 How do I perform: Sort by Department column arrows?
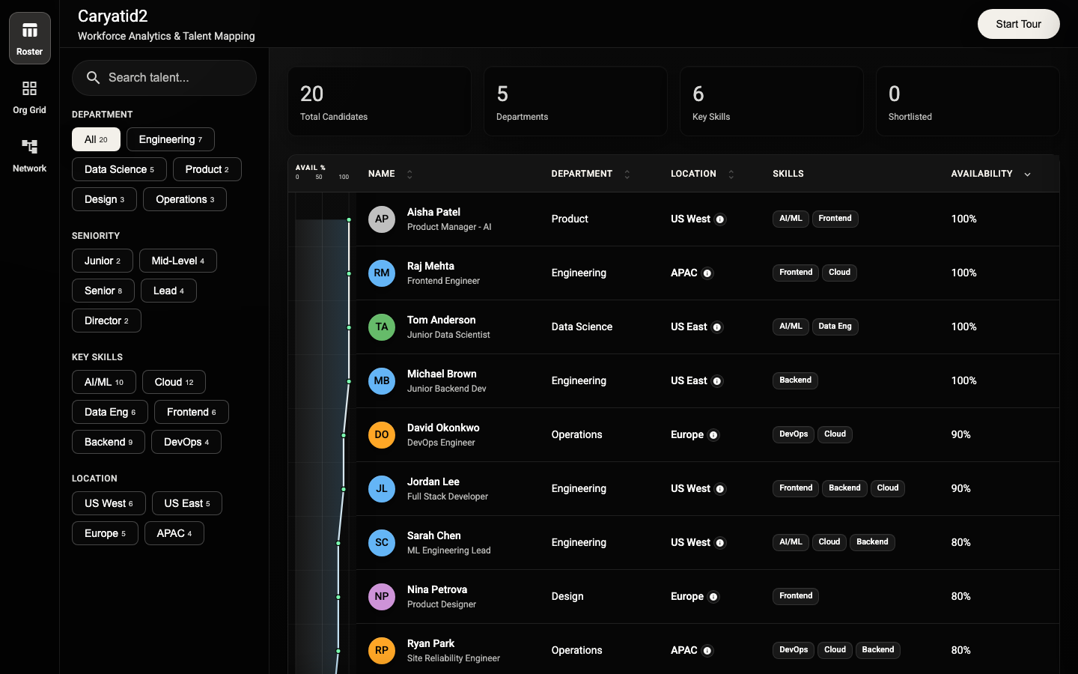[x=627, y=174]
